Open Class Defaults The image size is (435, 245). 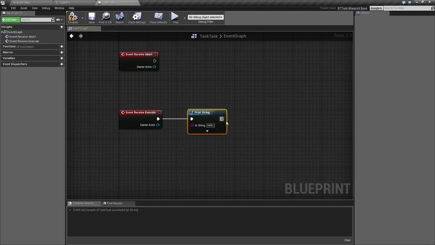[x=158, y=18]
